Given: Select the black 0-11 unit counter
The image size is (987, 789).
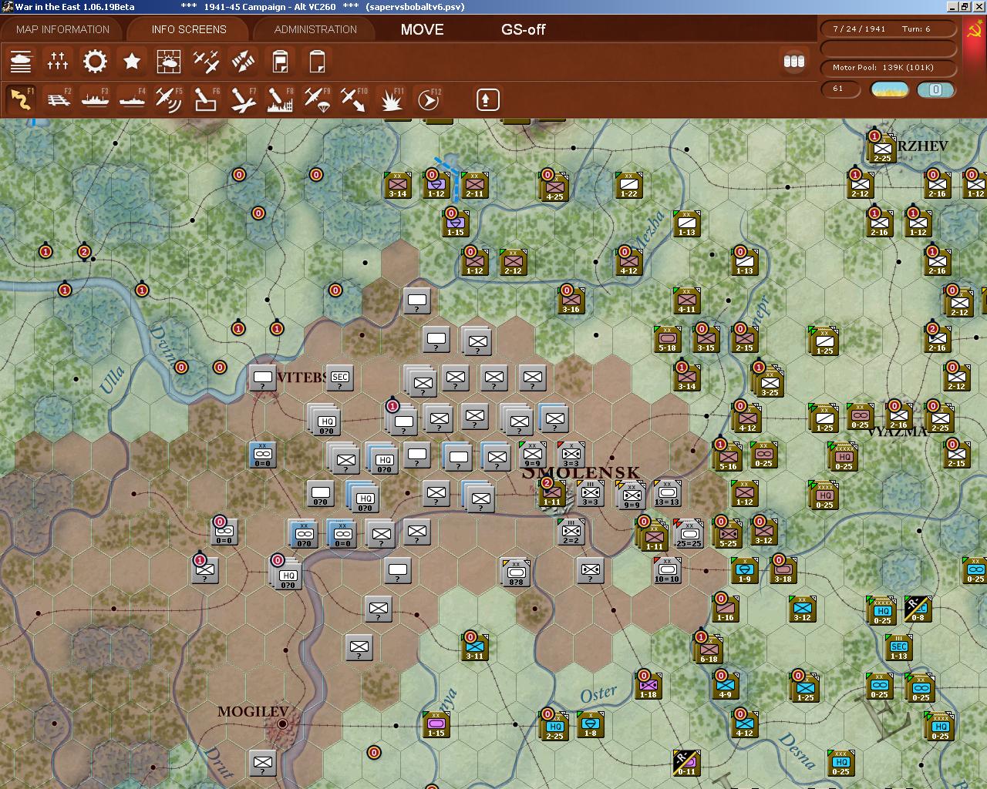Looking at the screenshot, I should point(686,763).
